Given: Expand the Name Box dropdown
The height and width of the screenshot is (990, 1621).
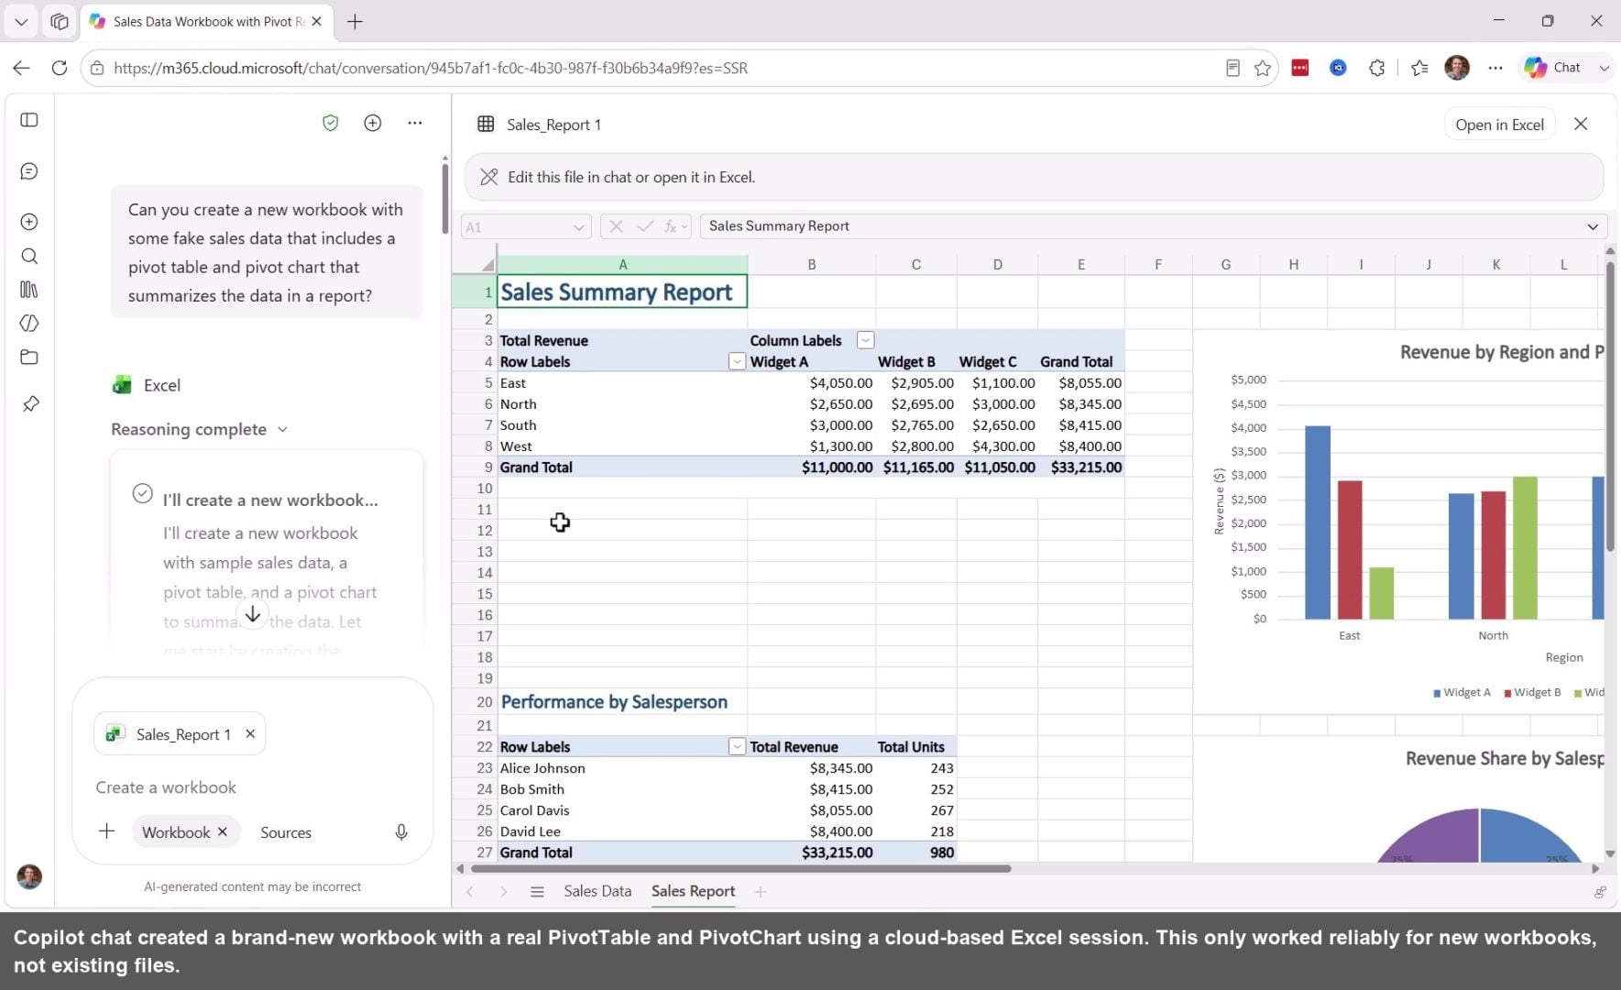Looking at the screenshot, I should pos(578,227).
